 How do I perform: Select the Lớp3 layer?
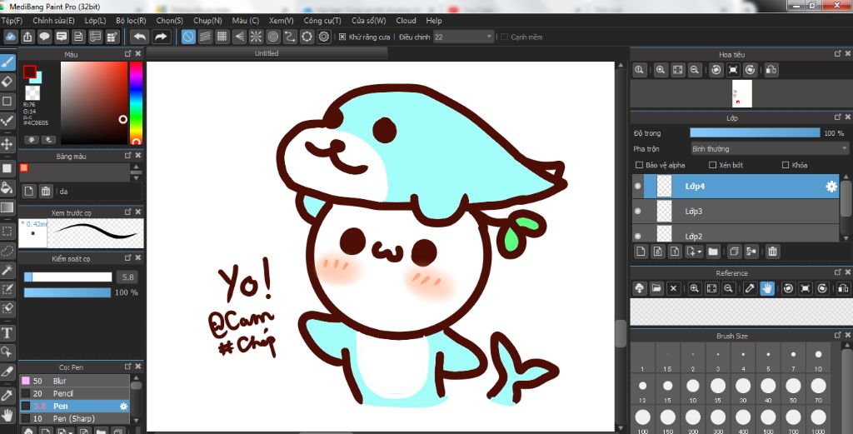[736, 211]
